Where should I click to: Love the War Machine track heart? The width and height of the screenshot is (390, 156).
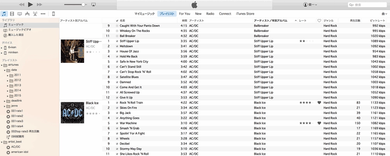pyautogui.click(x=319, y=123)
